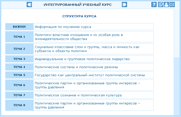Image resolution: width=181 pixels, height=117 pixels.
Task: Click the 'ТЕМА 3' label cell
Action: click(19, 59)
